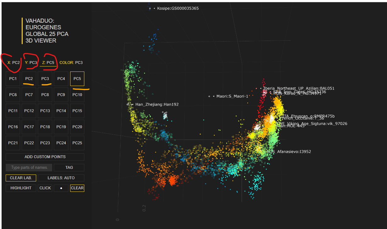Toggle the CLICK mode button
This screenshot has width=387, height=229.
click(45, 188)
